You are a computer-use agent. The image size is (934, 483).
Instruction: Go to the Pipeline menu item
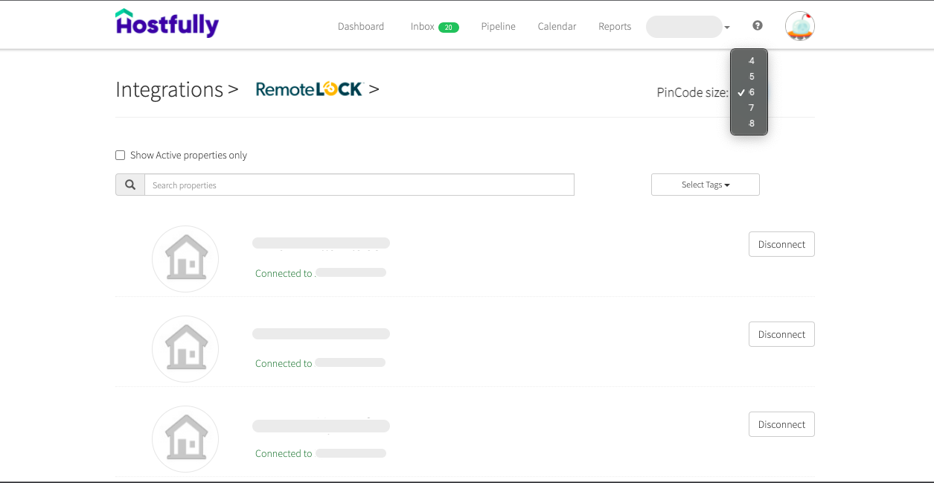(x=498, y=26)
